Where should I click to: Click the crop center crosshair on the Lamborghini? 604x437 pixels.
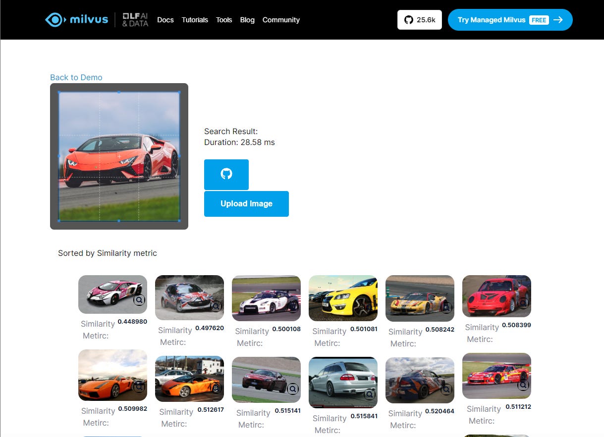[119, 156]
